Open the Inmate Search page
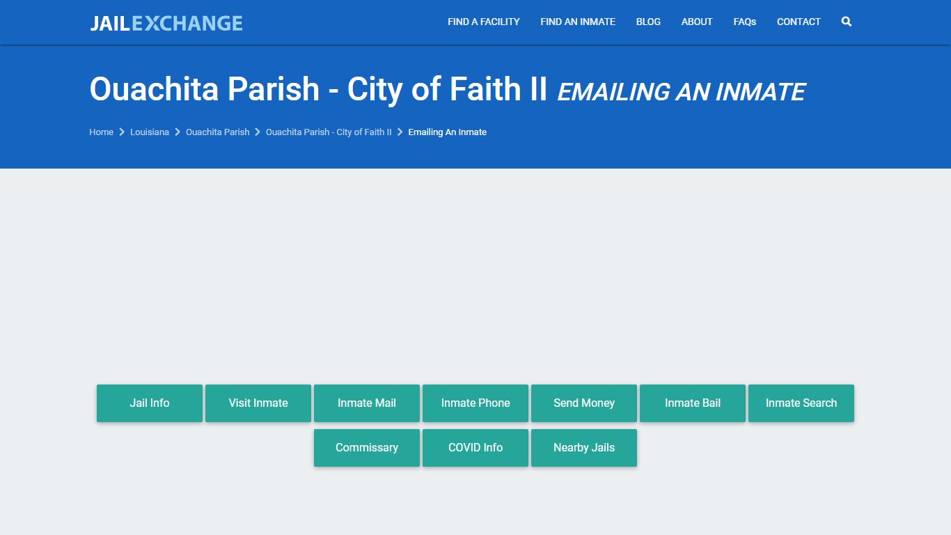 (x=801, y=403)
